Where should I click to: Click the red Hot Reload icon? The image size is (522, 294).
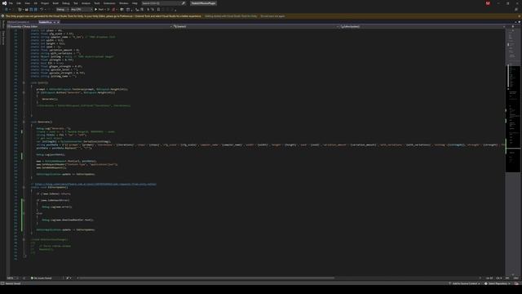pos(113,9)
